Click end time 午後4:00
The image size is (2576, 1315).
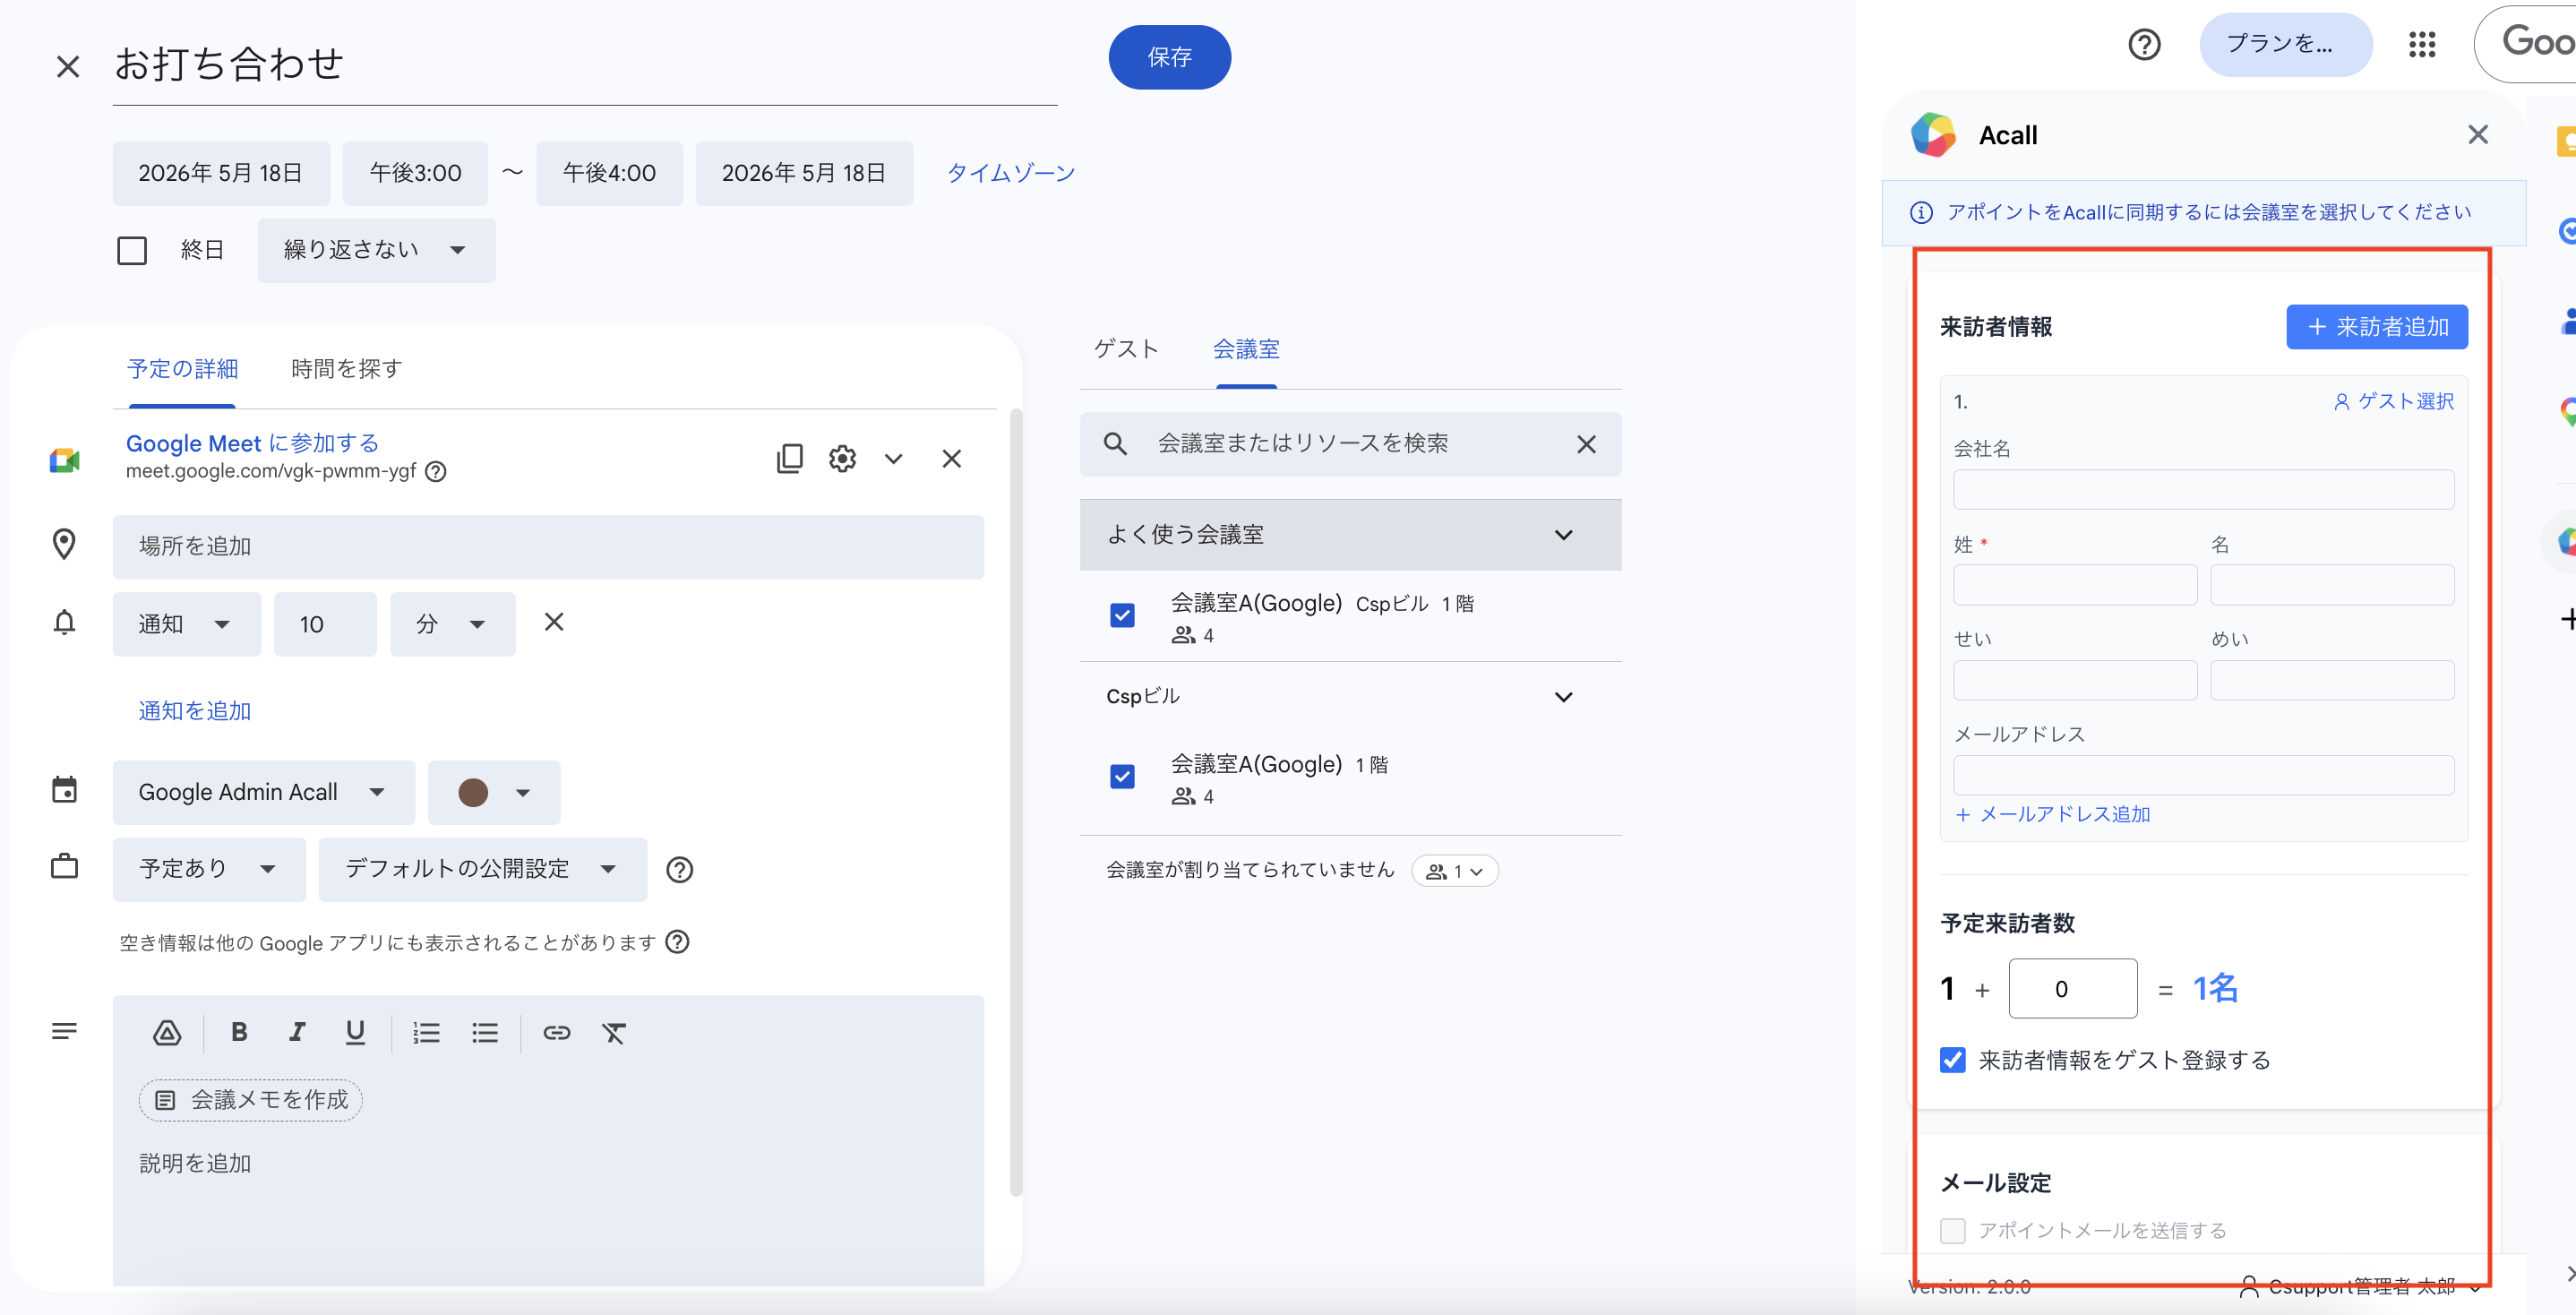[x=609, y=173]
